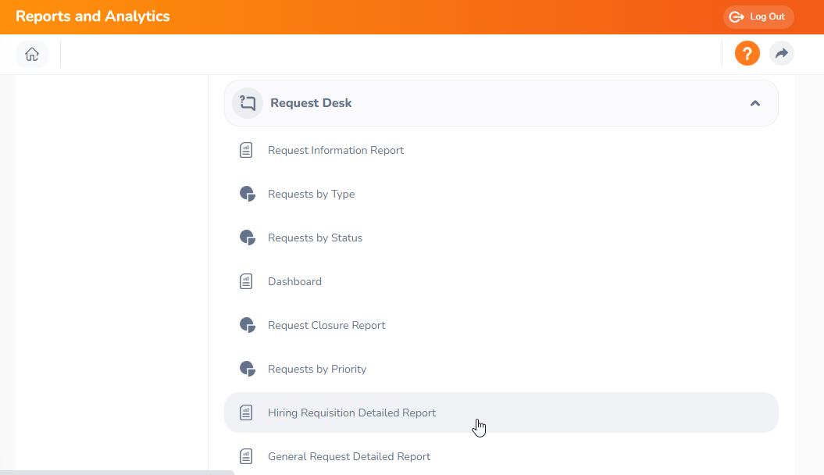Click the document icon next to Dashboard

click(247, 282)
